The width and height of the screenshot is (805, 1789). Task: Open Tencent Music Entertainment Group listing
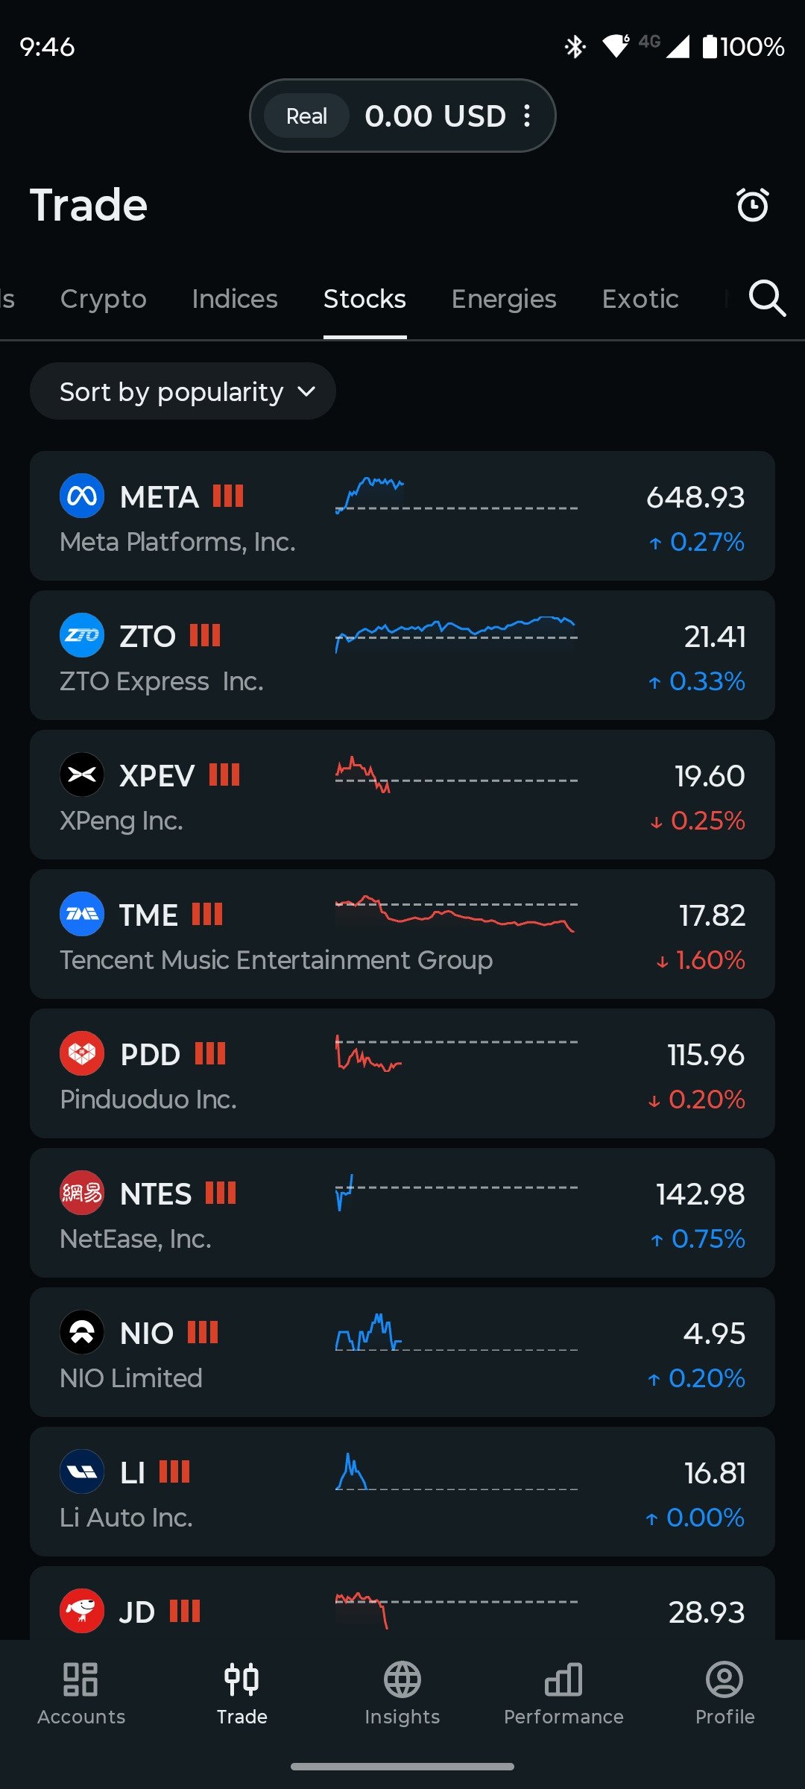click(x=402, y=934)
